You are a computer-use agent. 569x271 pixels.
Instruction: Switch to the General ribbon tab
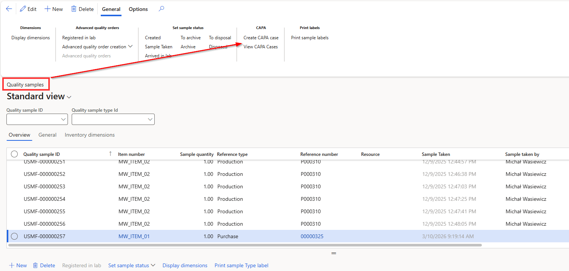[111, 9]
